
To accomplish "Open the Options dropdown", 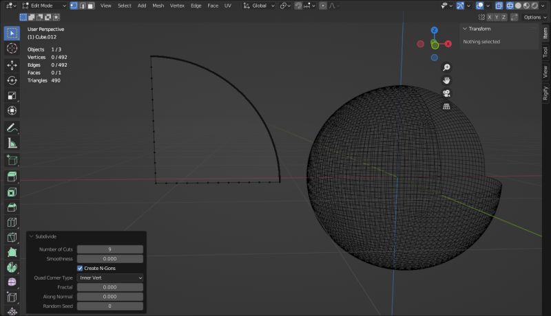I will point(535,17).
